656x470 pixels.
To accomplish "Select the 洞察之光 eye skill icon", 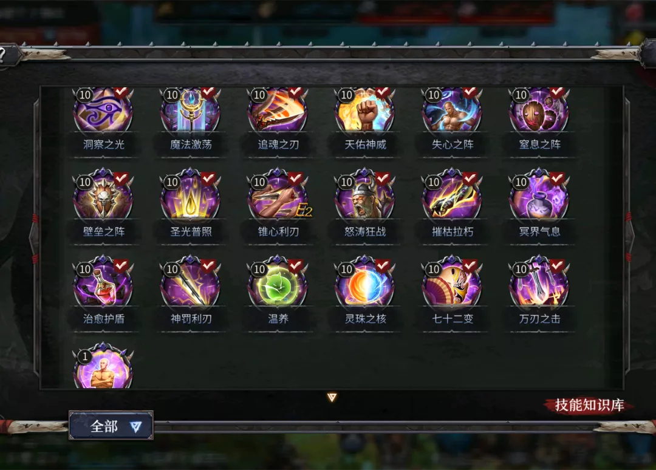I will 103,111.
